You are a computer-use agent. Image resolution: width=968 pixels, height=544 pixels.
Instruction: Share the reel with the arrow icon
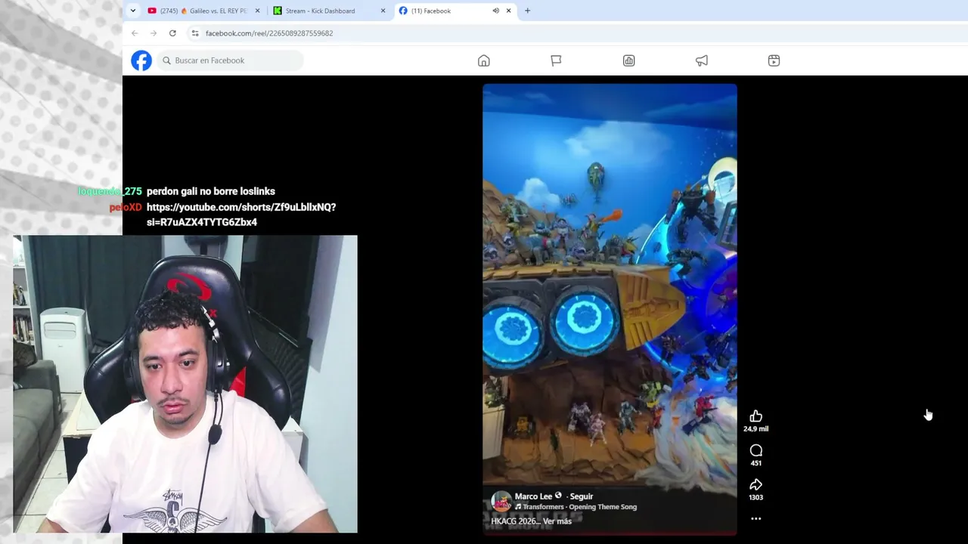(755, 484)
